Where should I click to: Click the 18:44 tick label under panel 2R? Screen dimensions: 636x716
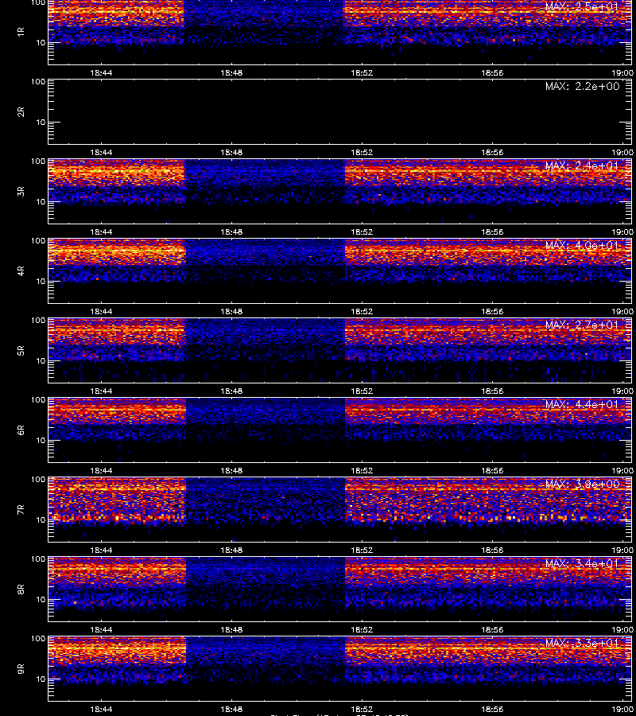tap(101, 153)
